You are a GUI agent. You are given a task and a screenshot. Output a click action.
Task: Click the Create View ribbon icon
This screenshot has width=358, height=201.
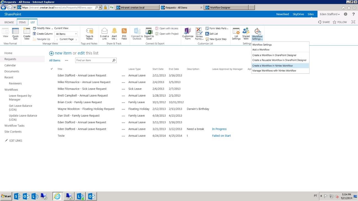[x=27, y=34]
